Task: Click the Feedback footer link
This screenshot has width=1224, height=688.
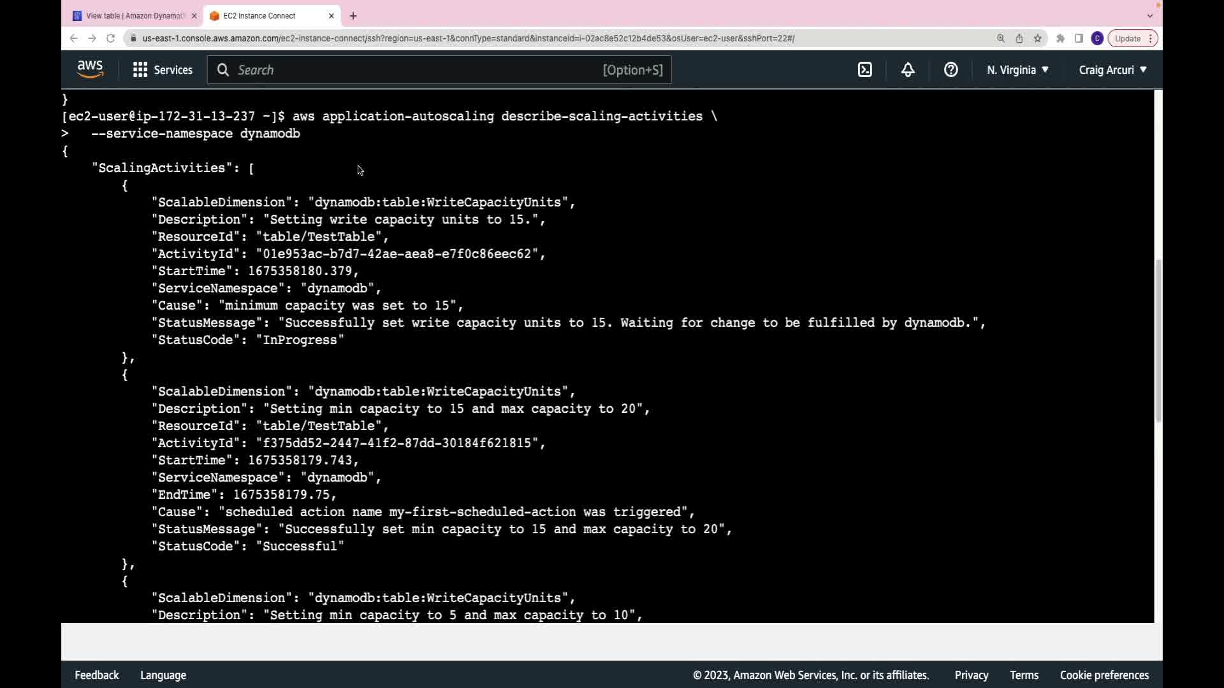Action: pyautogui.click(x=97, y=675)
